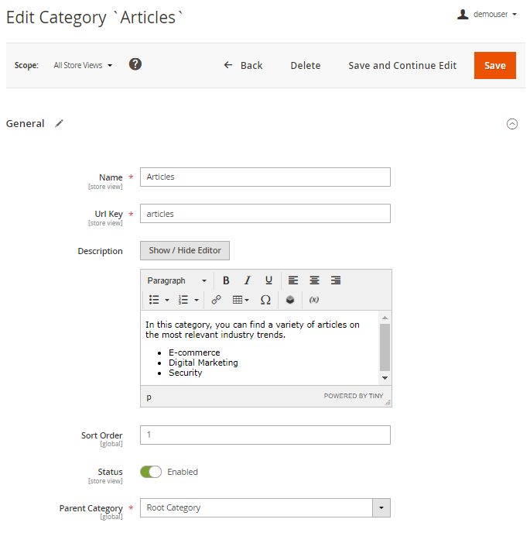
Task: Click the orange Save button
Action: (495, 66)
